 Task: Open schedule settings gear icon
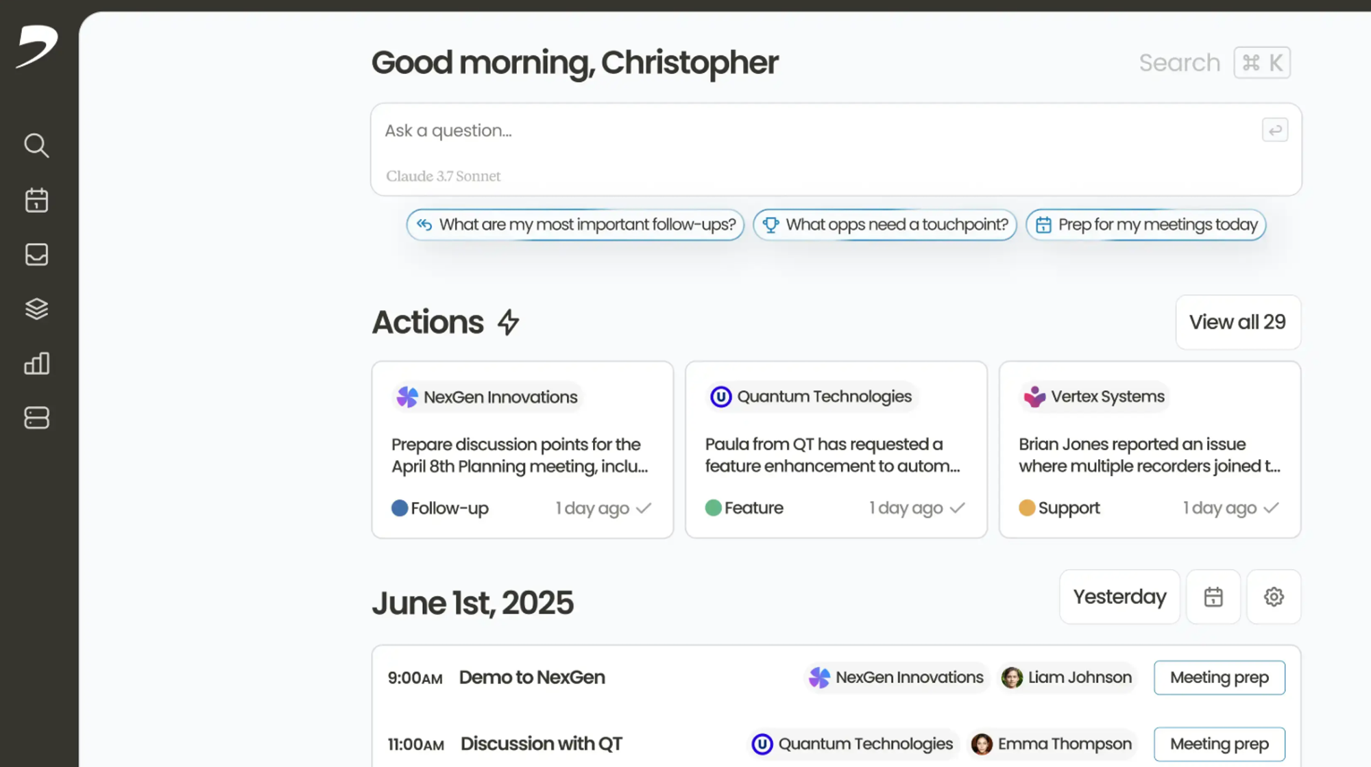(1273, 596)
